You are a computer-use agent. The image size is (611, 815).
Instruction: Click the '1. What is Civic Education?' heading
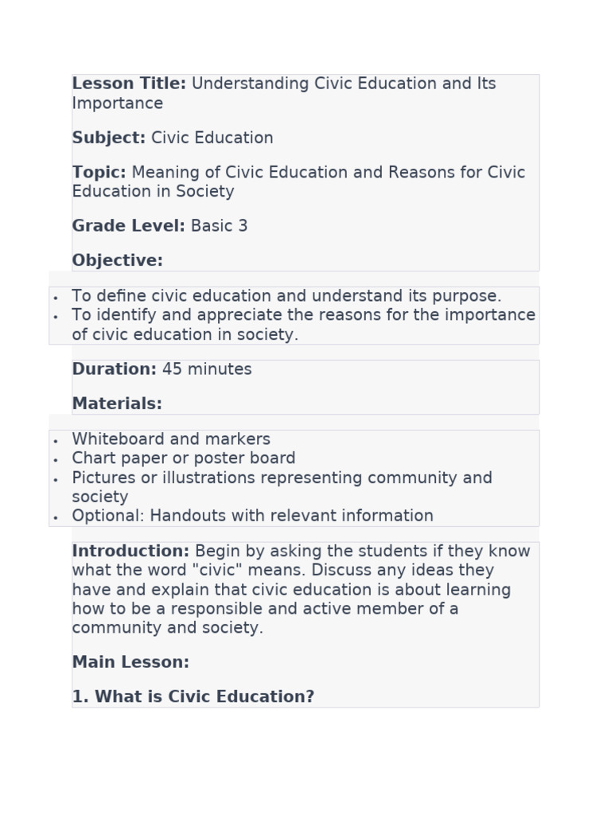point(193,697)
